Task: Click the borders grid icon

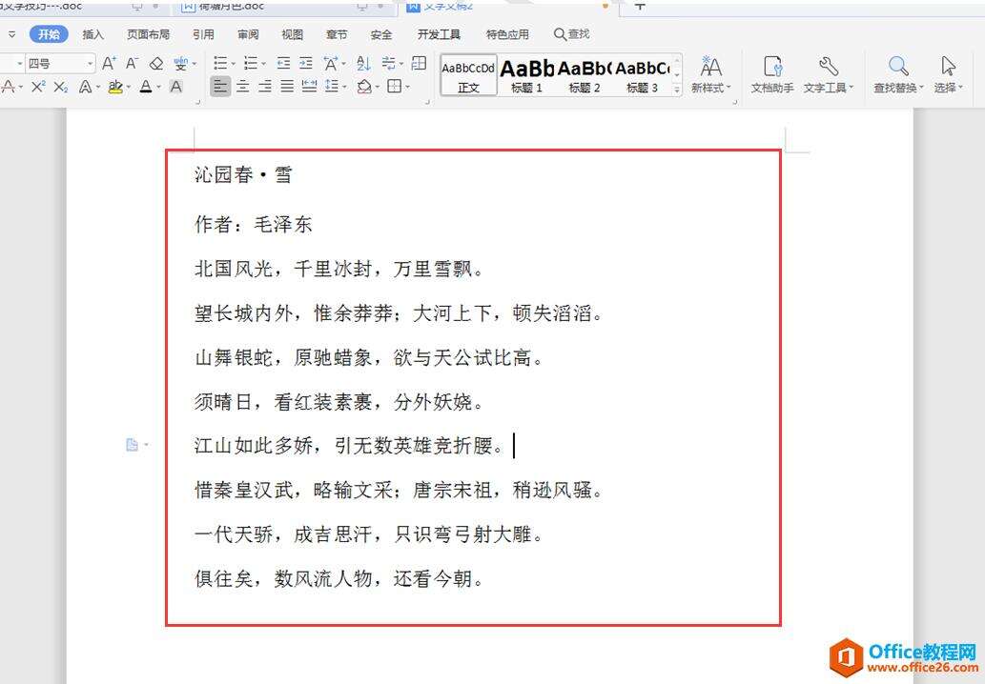Action: (x=394, y=87)
